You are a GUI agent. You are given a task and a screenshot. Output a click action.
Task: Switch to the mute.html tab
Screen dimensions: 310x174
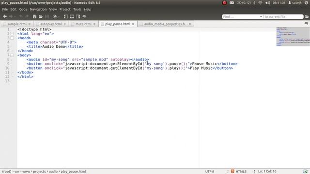(x=83, y=24)
